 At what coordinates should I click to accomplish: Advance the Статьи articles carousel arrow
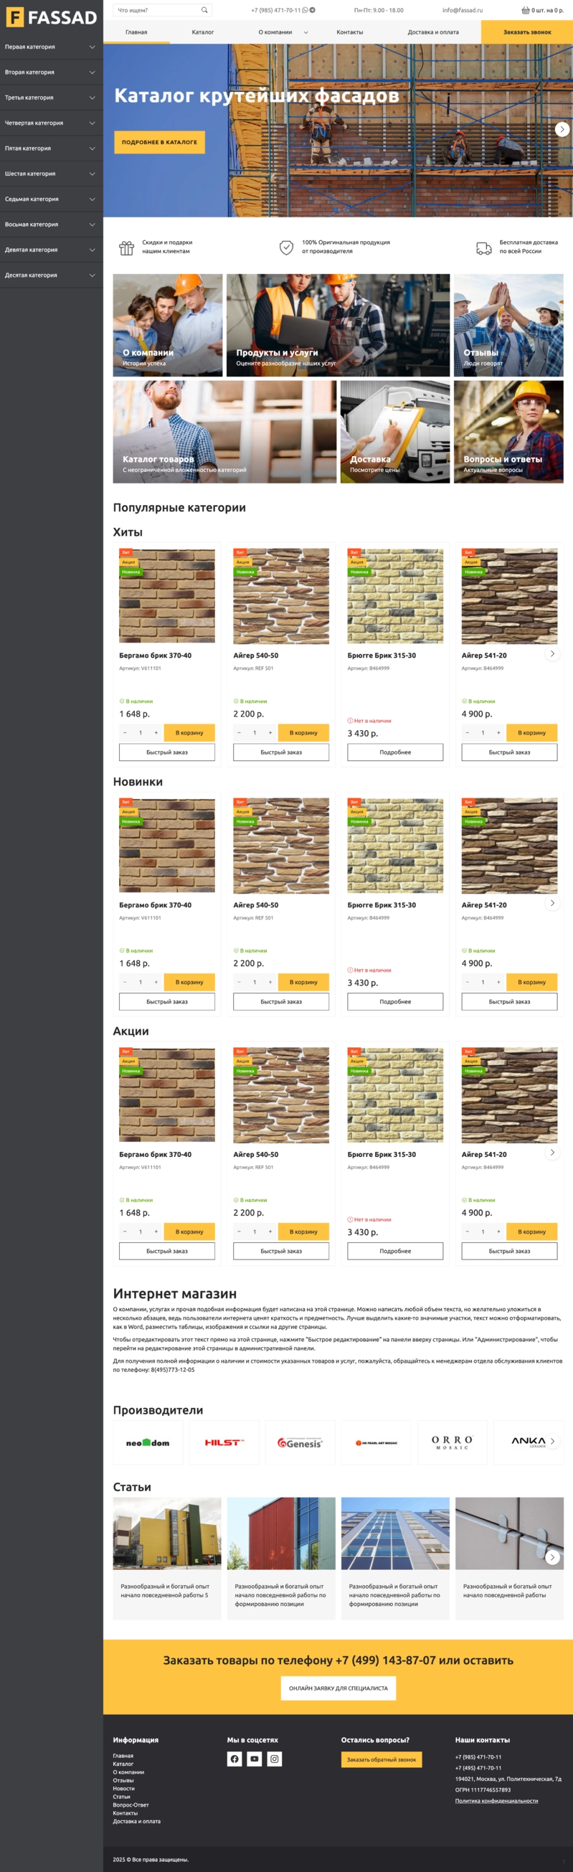pyautogui.click(x=552, y=1556)
